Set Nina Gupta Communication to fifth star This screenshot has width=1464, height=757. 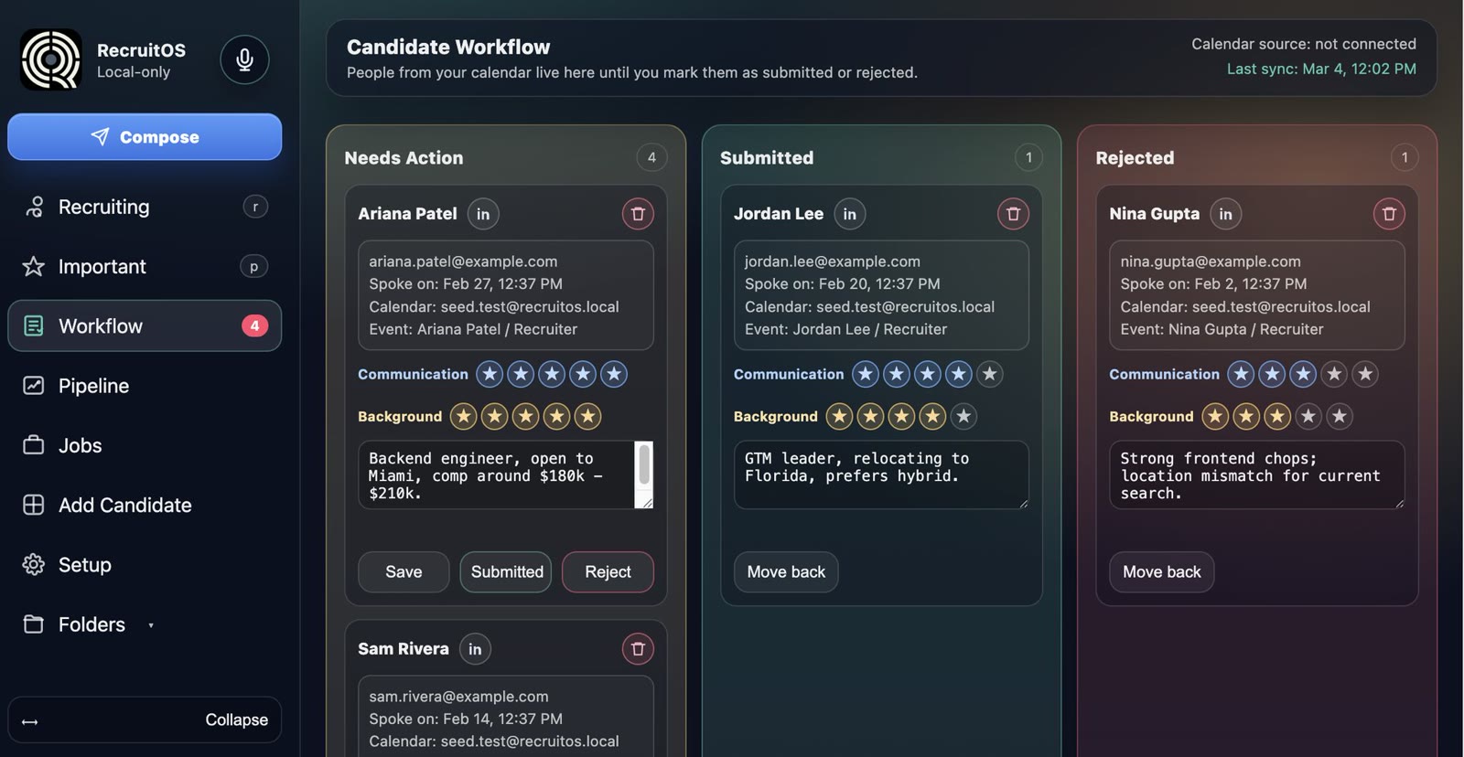(x=1365, y=374)
